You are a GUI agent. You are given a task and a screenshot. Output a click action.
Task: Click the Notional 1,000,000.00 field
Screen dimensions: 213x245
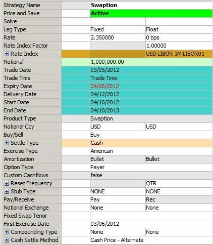151,62
